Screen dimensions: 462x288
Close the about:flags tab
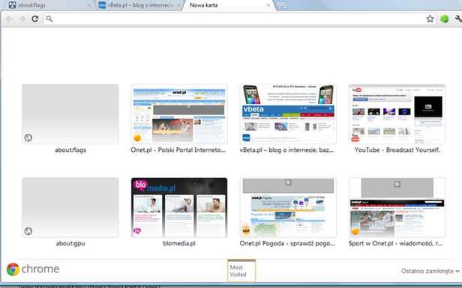coord(89,5)
